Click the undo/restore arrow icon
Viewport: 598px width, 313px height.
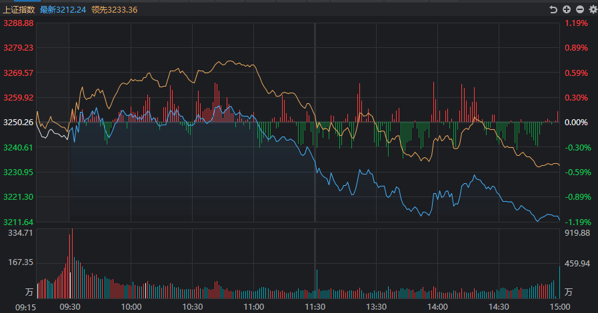click(x=553, y=9)
